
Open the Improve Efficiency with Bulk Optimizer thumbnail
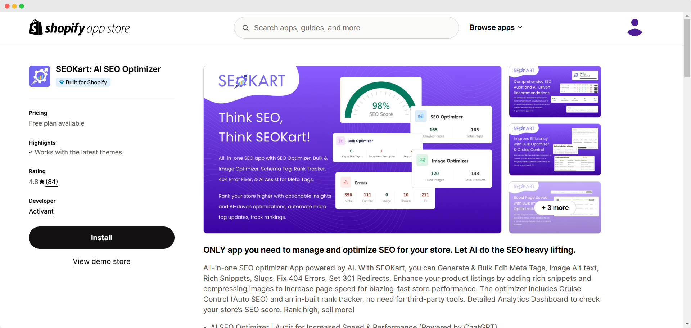pos(555,149)
